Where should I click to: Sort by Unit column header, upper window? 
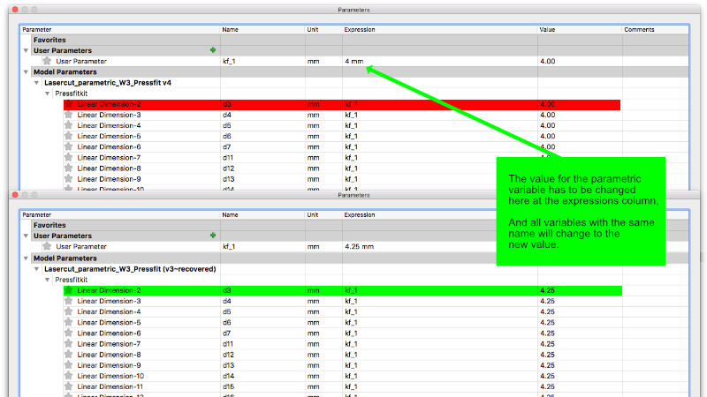[x=313, y=30]
